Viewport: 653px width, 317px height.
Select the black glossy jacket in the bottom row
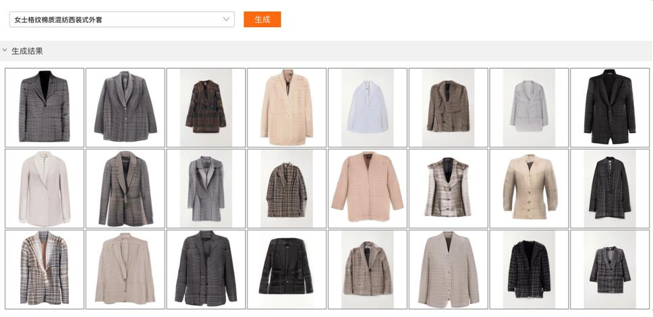(x=287, y=270)
